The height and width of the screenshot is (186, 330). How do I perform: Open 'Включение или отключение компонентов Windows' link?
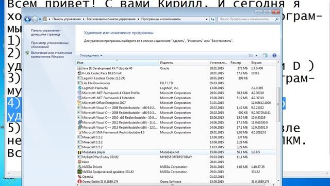(52, 55)
